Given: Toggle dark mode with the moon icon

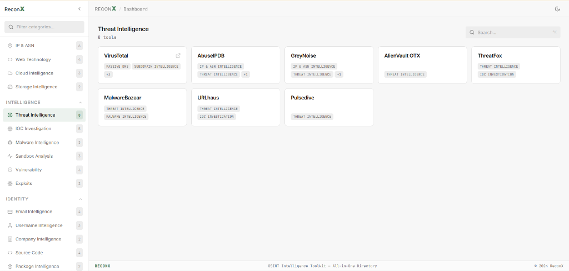Looking at the screenshot, I should click(557, 9).
